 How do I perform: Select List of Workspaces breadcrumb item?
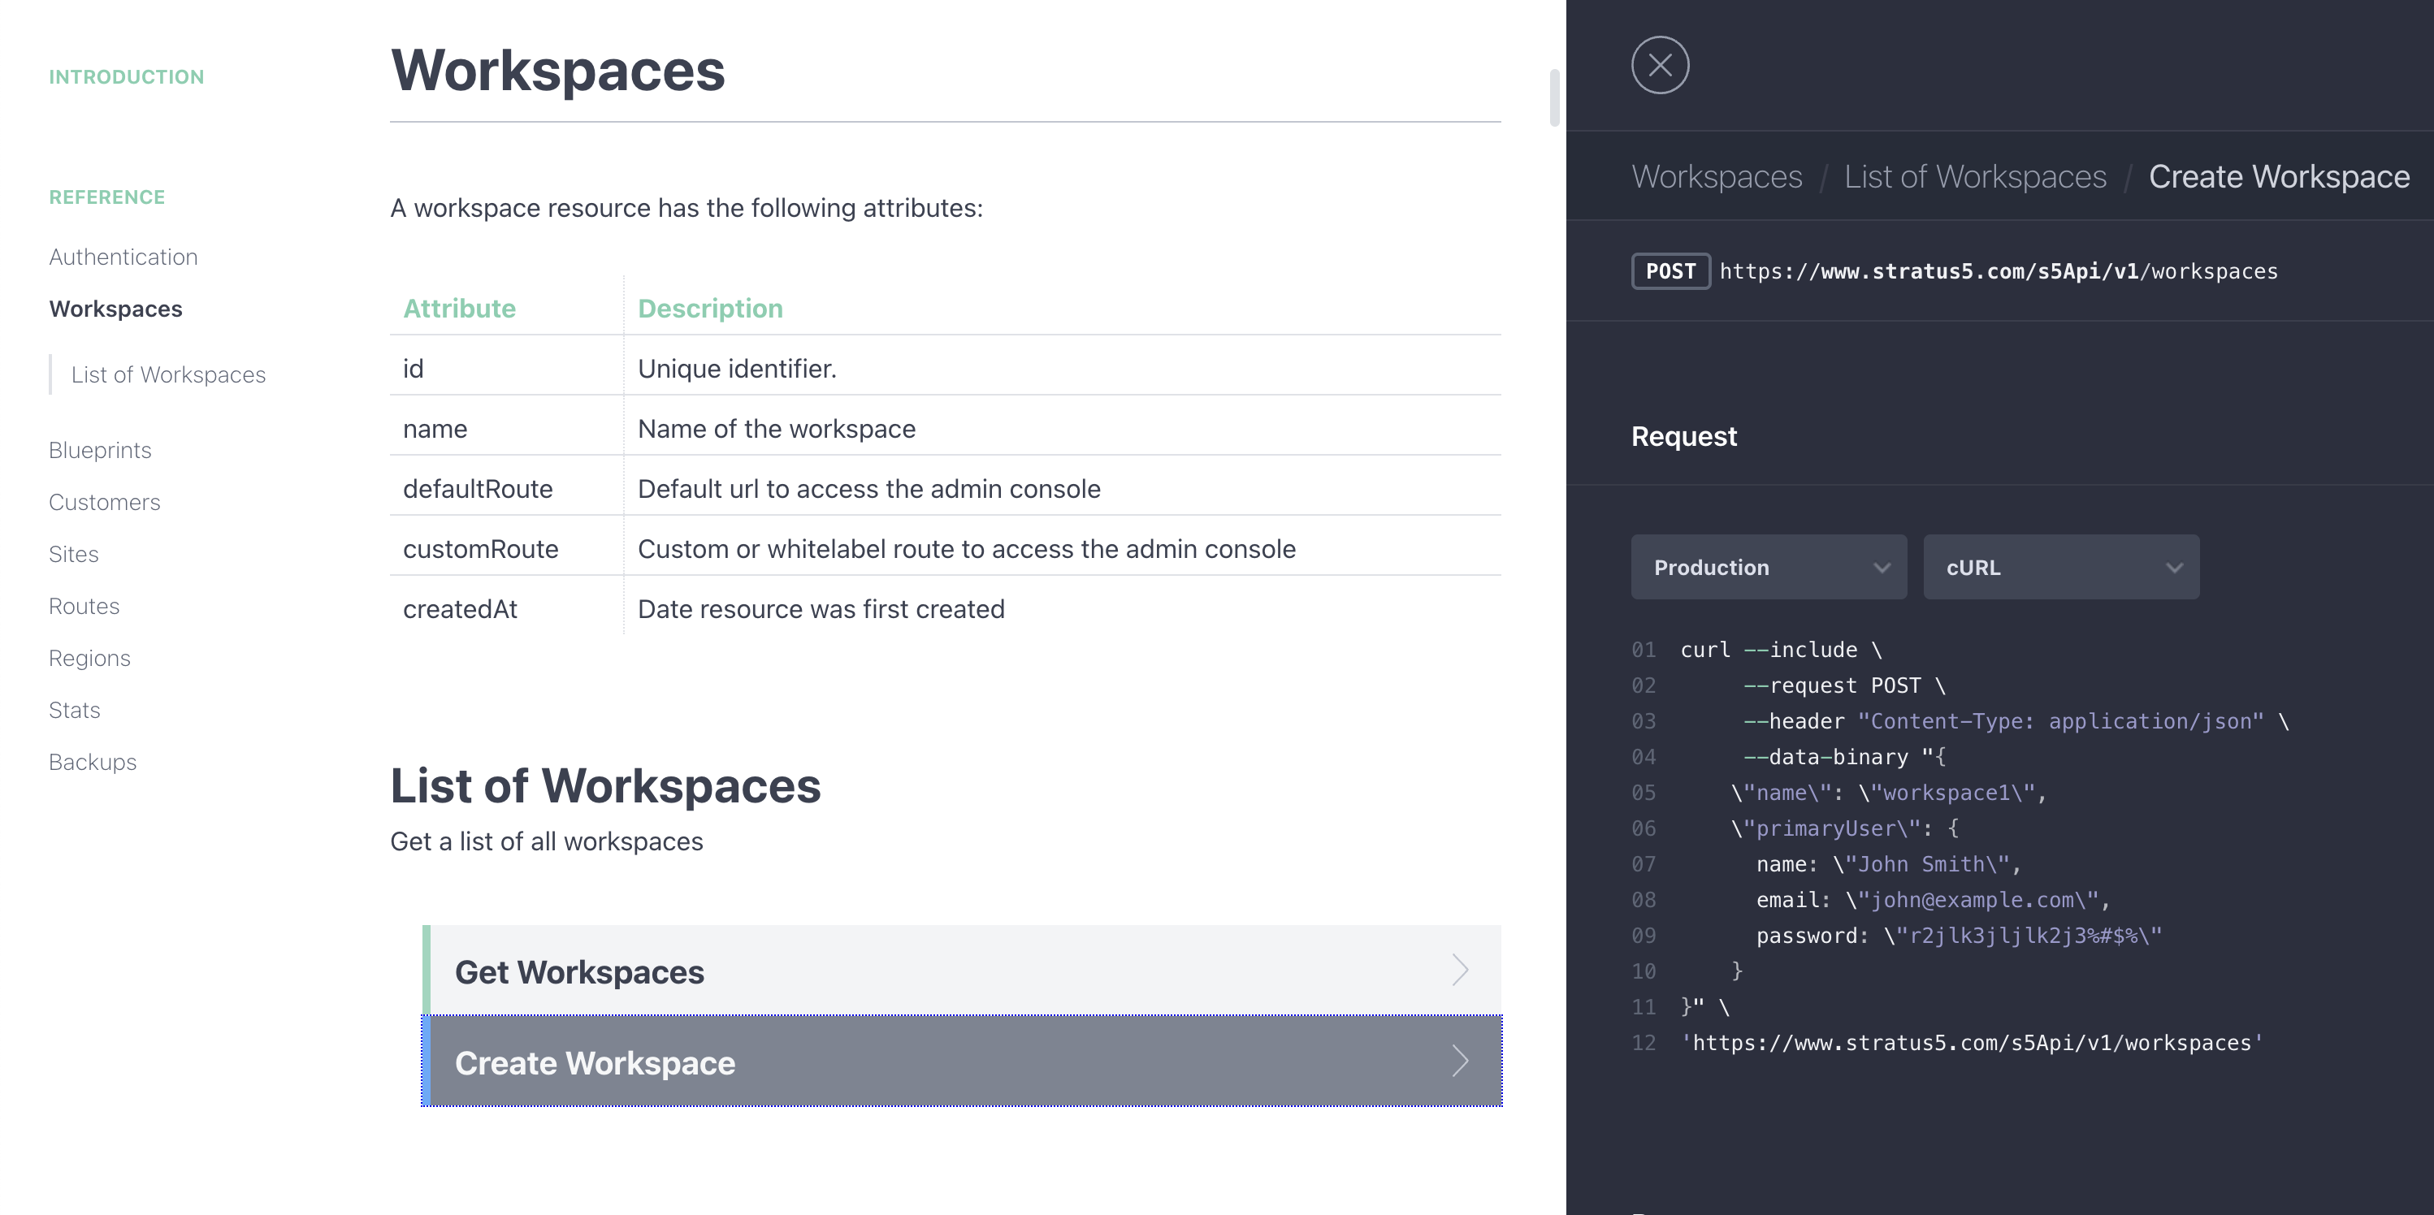click(x=1974, y=177)
